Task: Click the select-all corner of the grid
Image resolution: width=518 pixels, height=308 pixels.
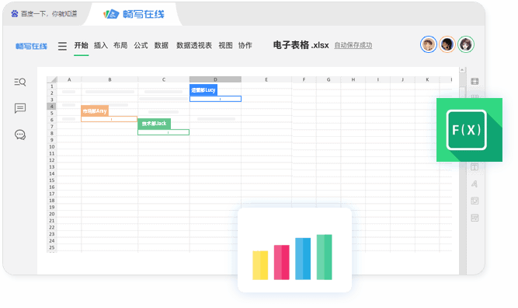Action: click(52, 79)
